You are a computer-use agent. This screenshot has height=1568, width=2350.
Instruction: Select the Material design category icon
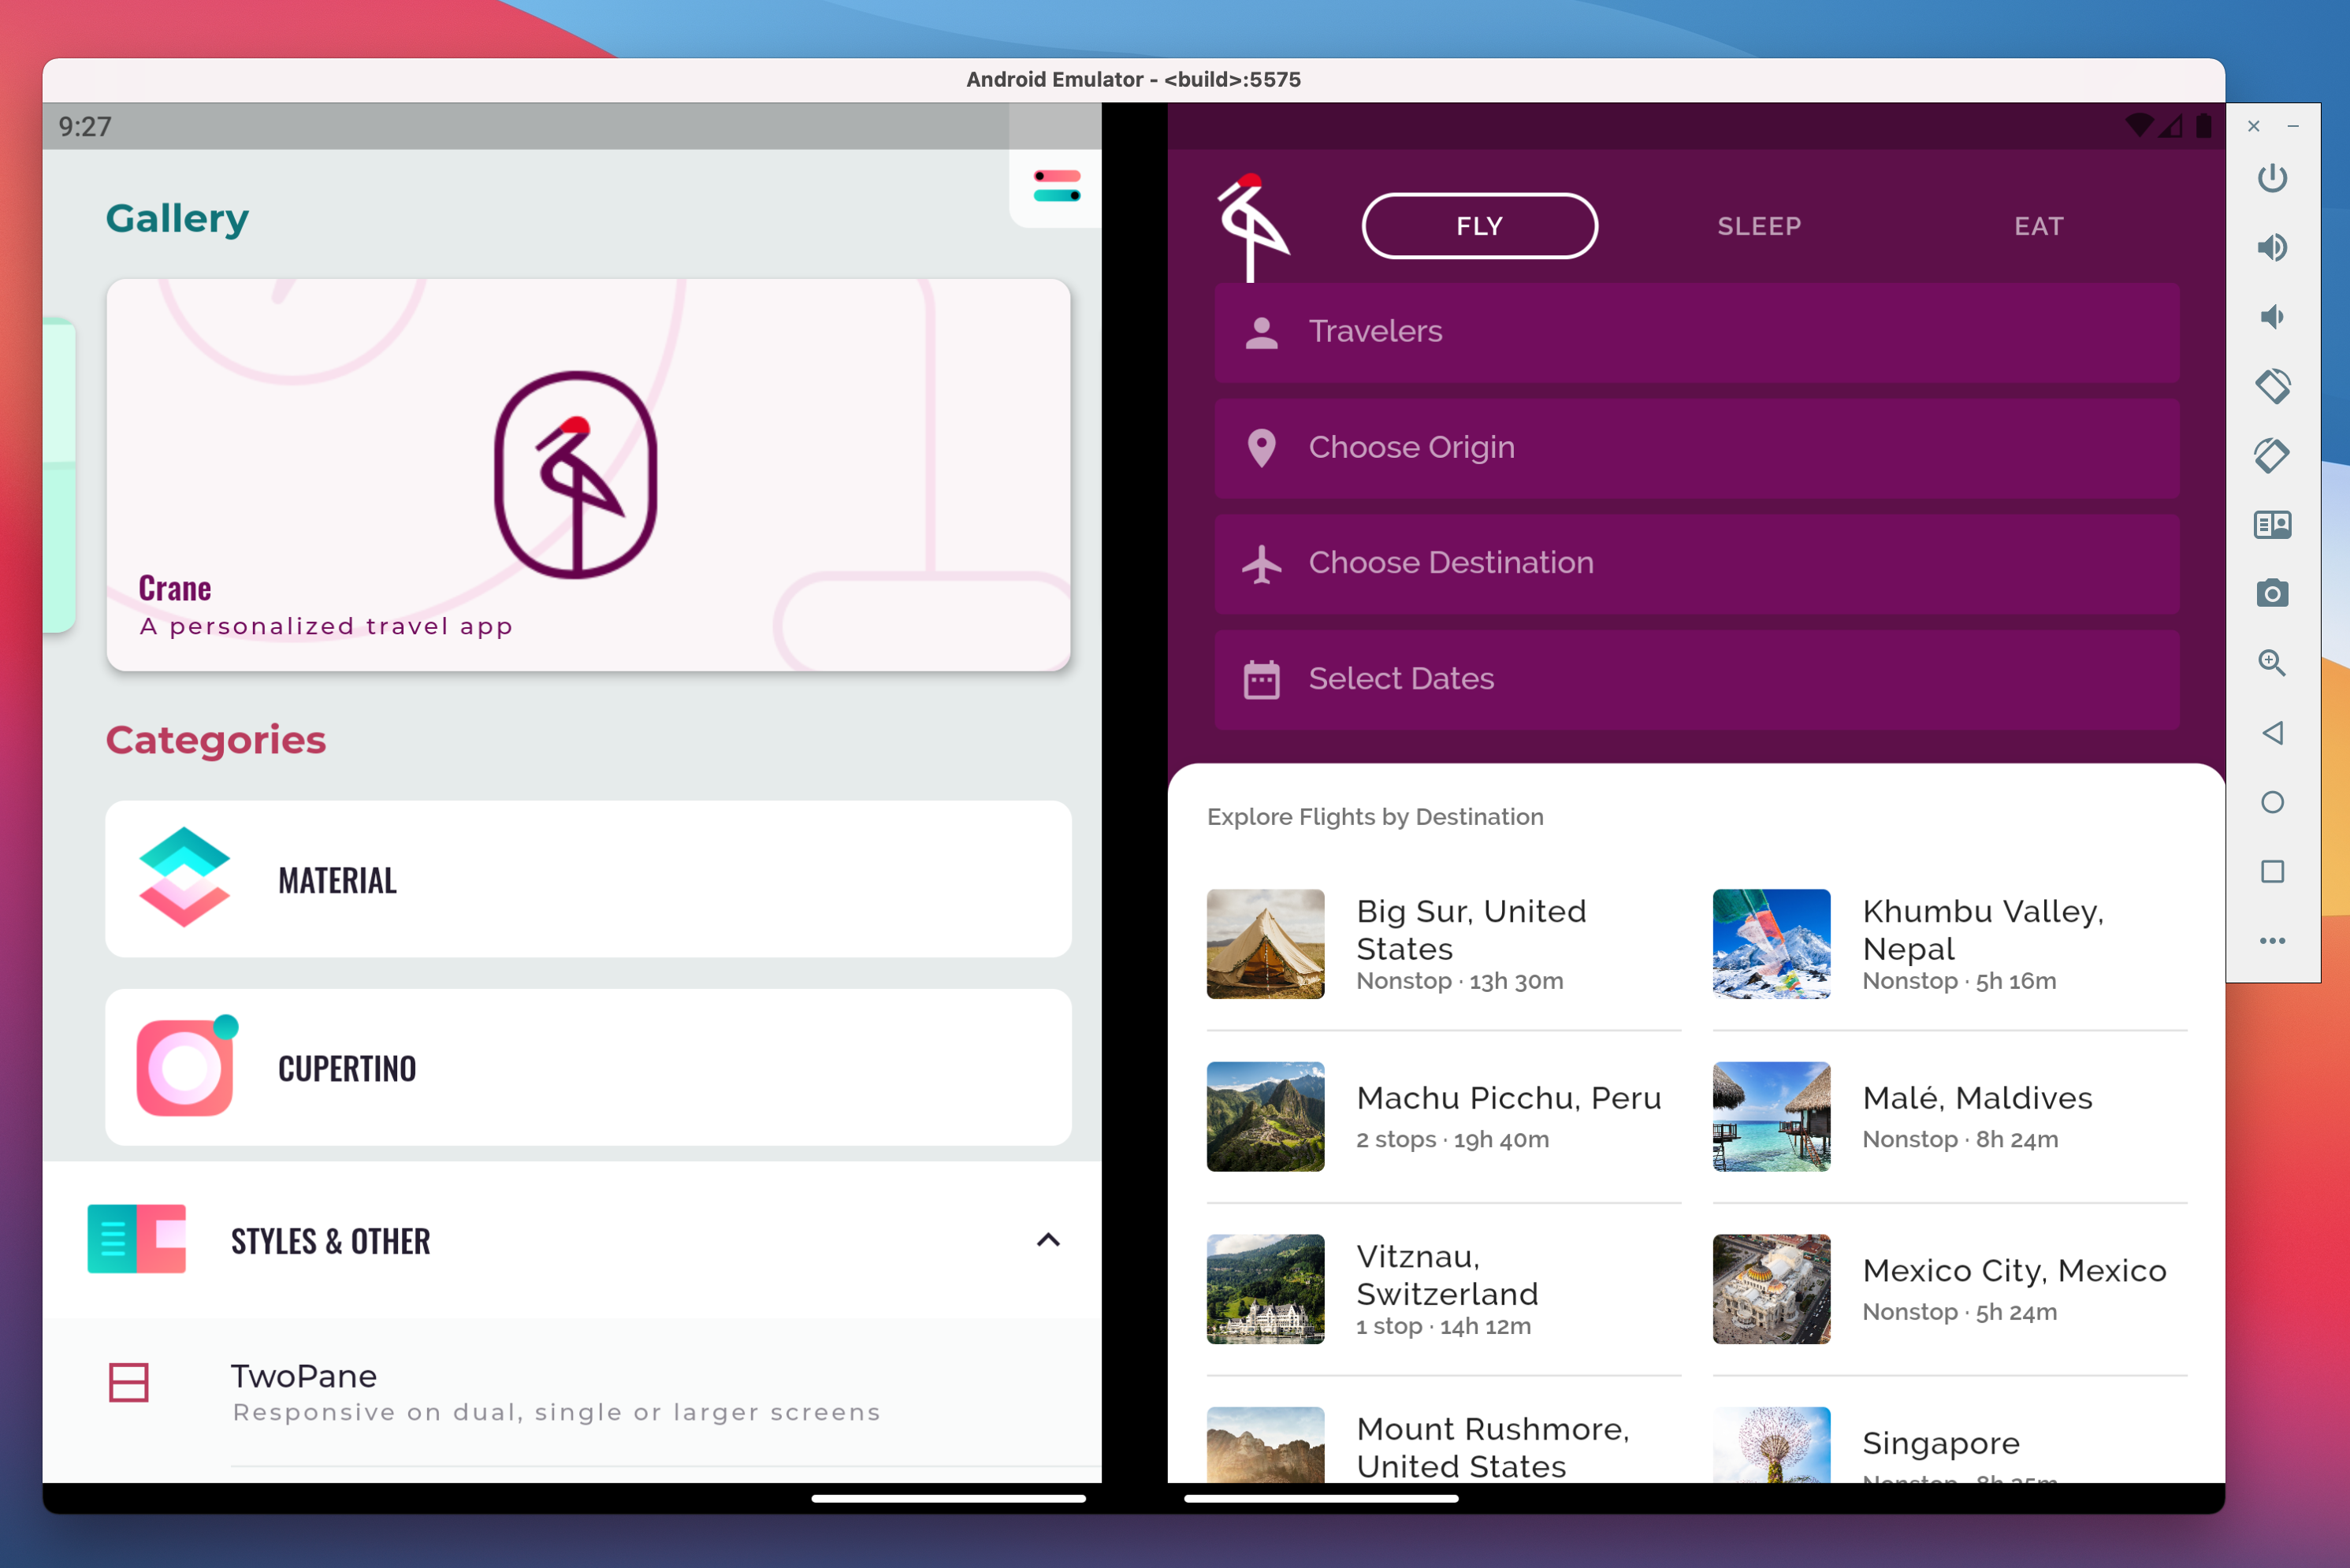pyautogui.click(x=185, y=879)
